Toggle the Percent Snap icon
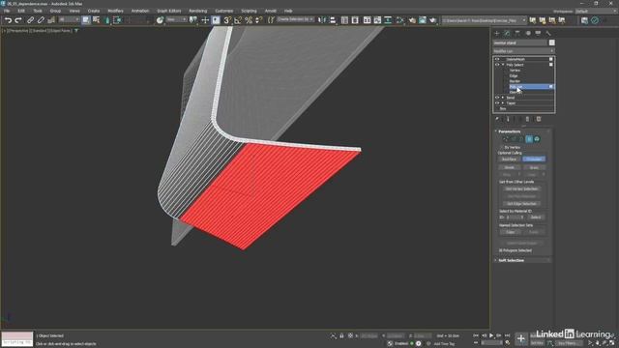Screen dimensions: 619x348 [x=249, y=20]
